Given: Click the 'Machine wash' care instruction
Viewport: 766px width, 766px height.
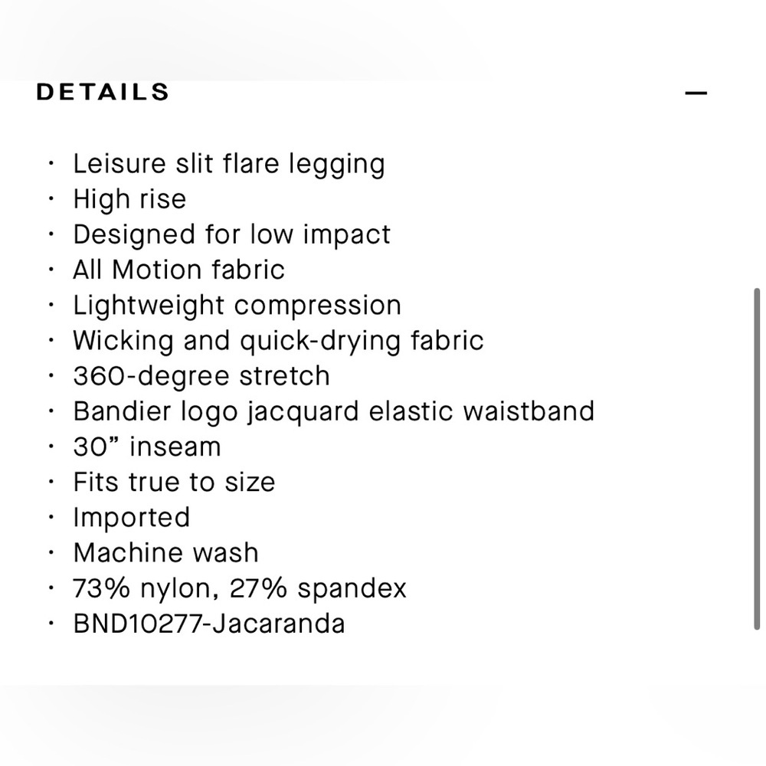Looking at the screenshot, I should point(165,552).
